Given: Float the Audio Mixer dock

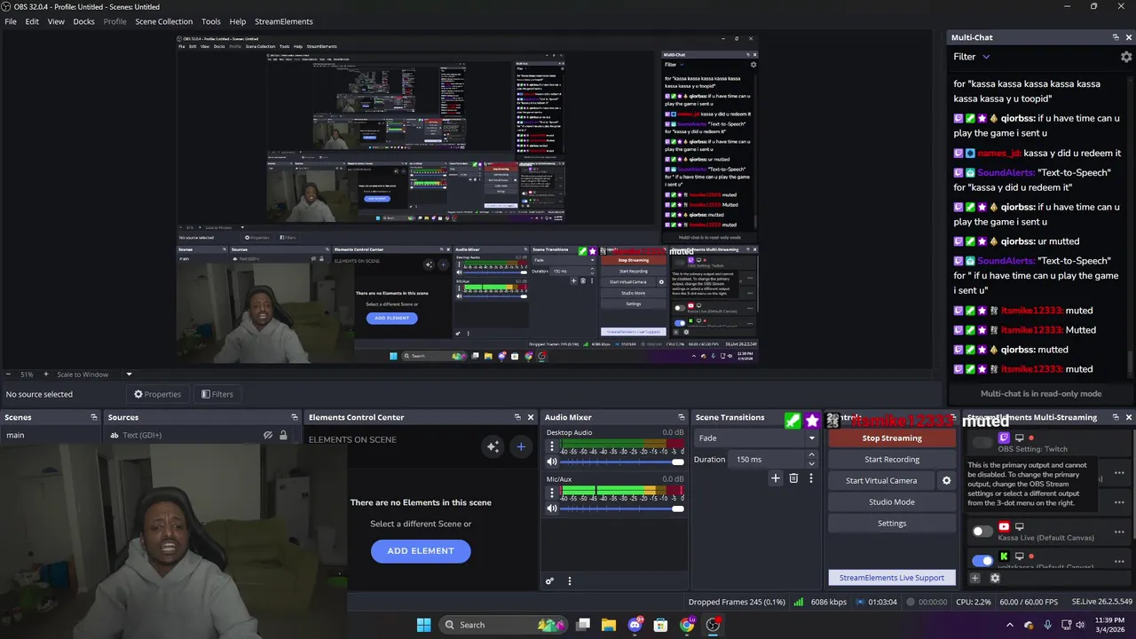Looking at the screenshot, I should pyautogui.click(x=681, y=417).
